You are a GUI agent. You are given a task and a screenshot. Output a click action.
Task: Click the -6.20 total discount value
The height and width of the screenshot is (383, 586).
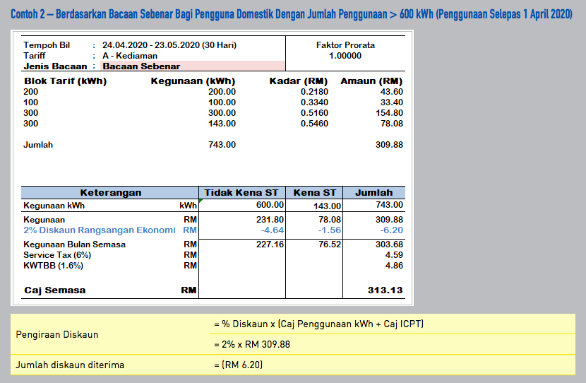pos(390,230)
